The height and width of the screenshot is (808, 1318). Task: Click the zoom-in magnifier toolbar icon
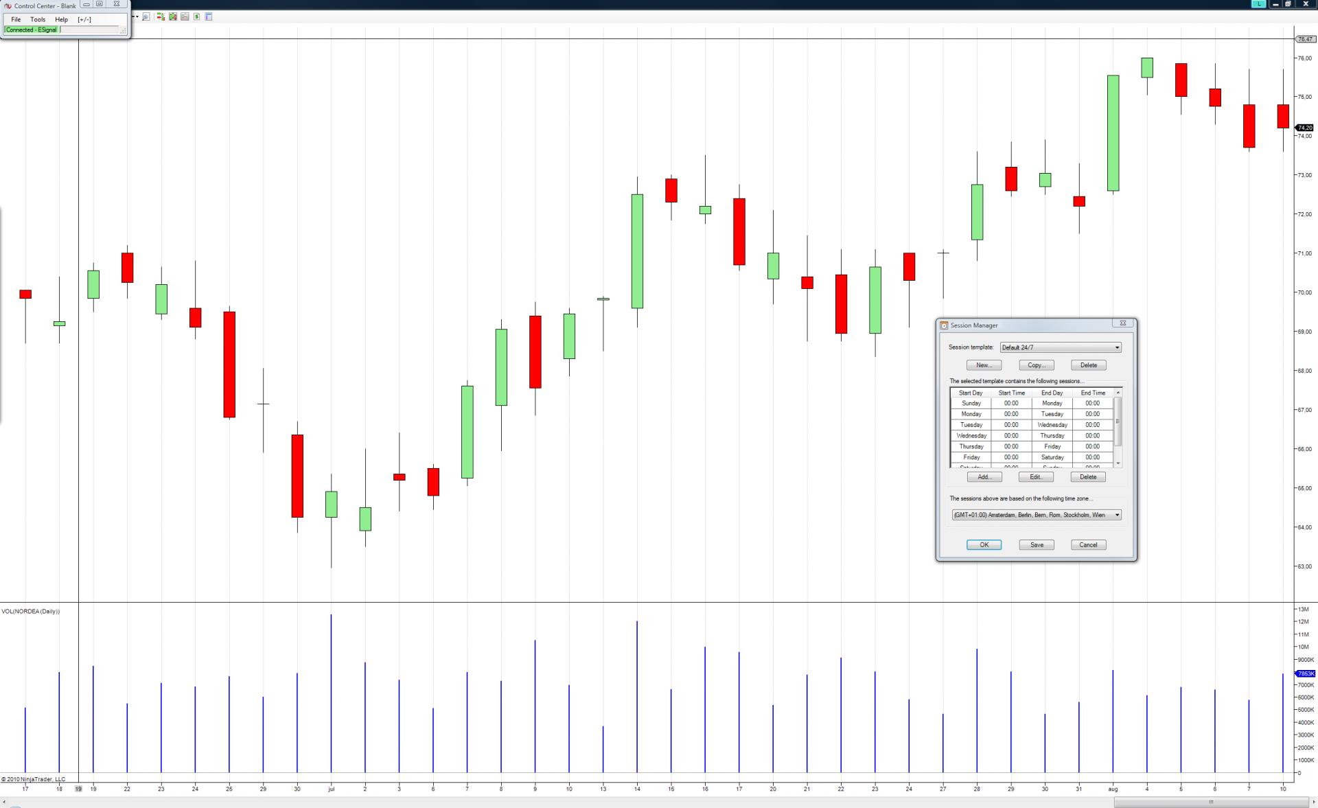[x=146, y=16]
